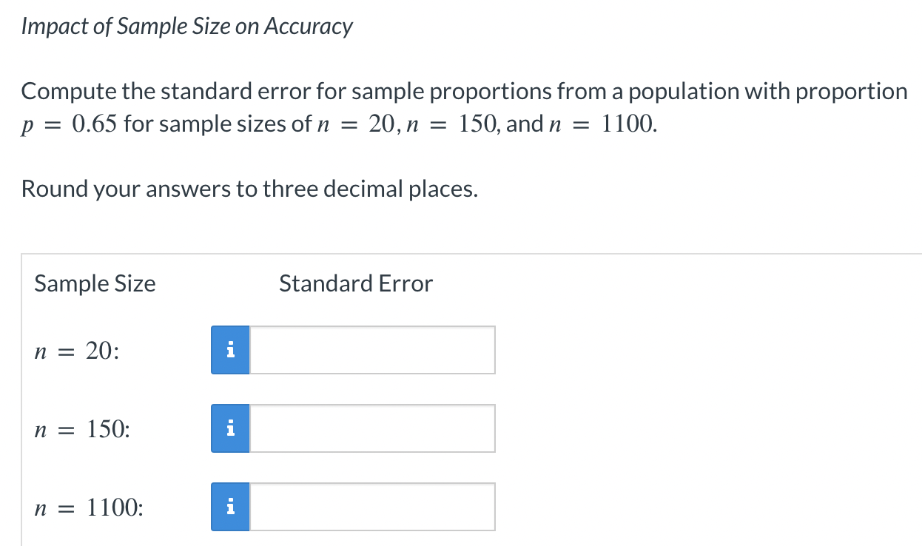Click the middle blue information square
Screen dimensions: 922x546
(230, 428)
